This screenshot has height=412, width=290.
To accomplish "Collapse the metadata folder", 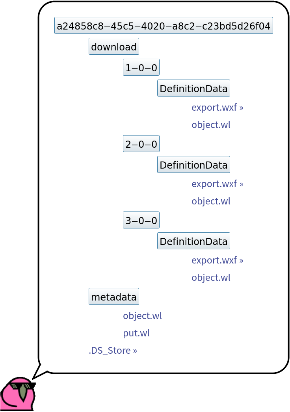I will [113, 297].
